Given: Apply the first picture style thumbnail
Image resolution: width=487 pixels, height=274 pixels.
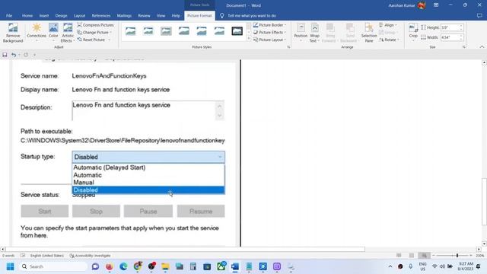Looking at the screenshot, I should coord(130,31).
